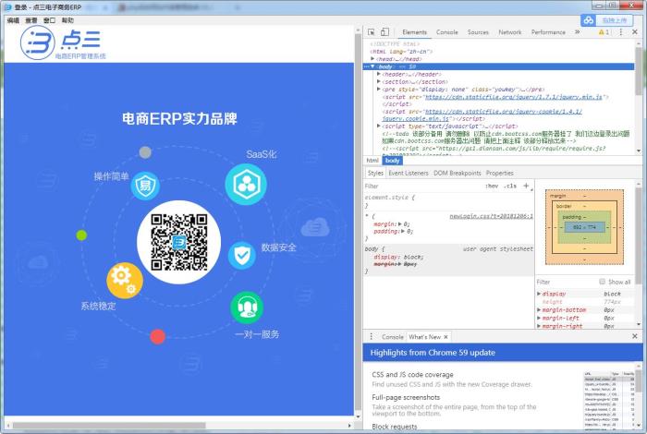Toggle the device toolbar icon

(x=385, y=32)
